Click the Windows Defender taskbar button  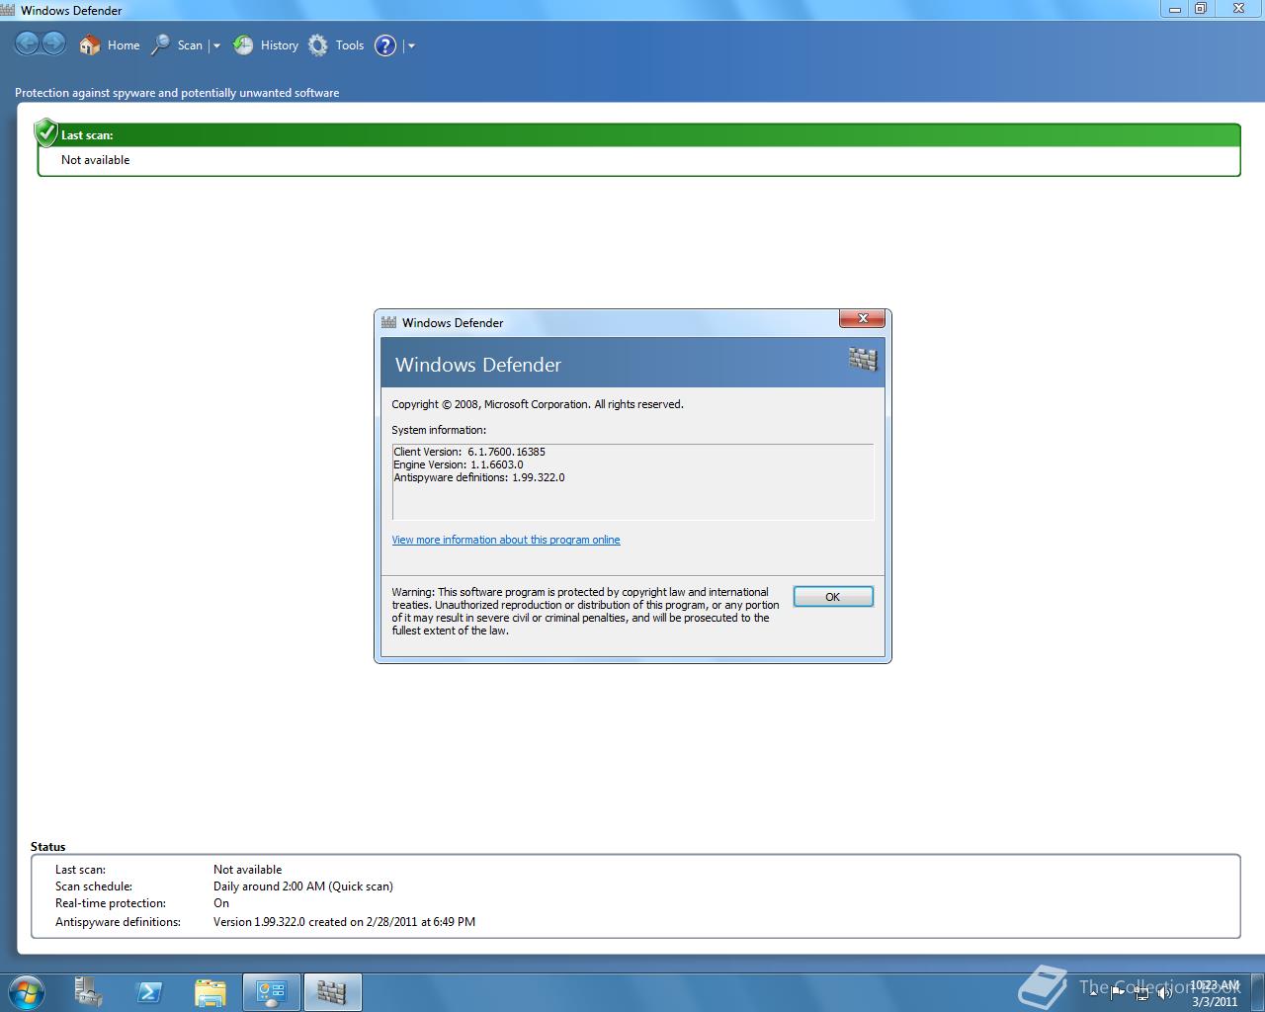click(x=333, y=992)
